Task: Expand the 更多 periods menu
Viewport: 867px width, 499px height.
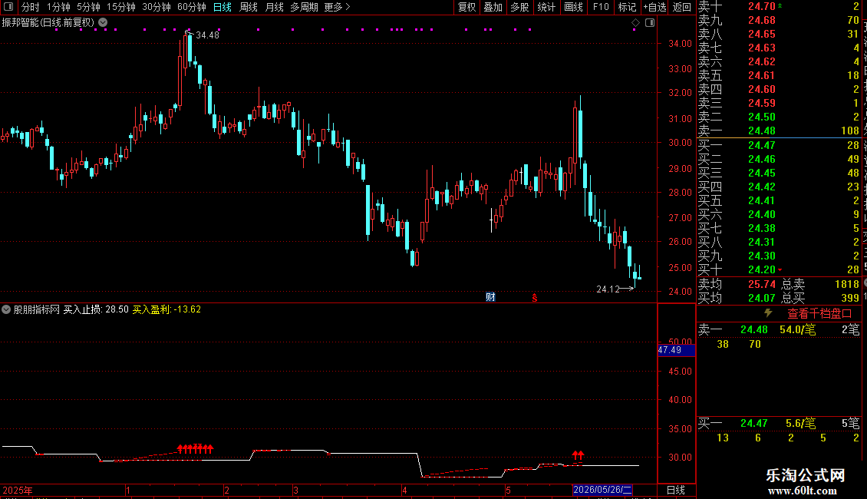Action: [337, 7]
